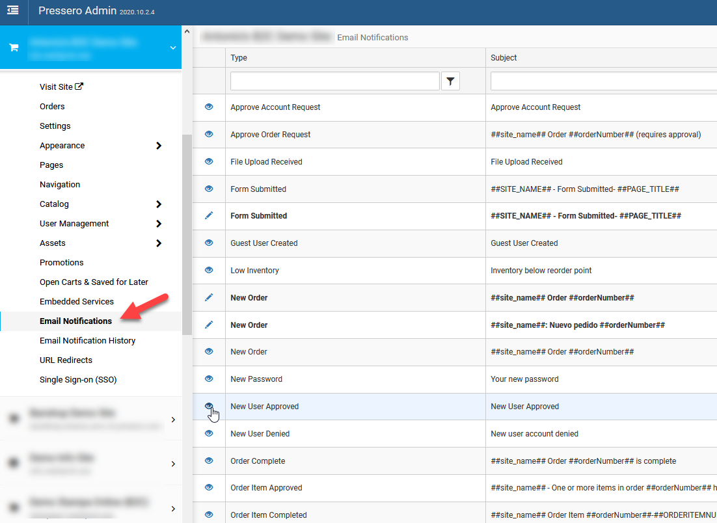Expand the Appearance submenu
Image resolution: width=717 pixels, height=523 pixels.
[159, 146]
